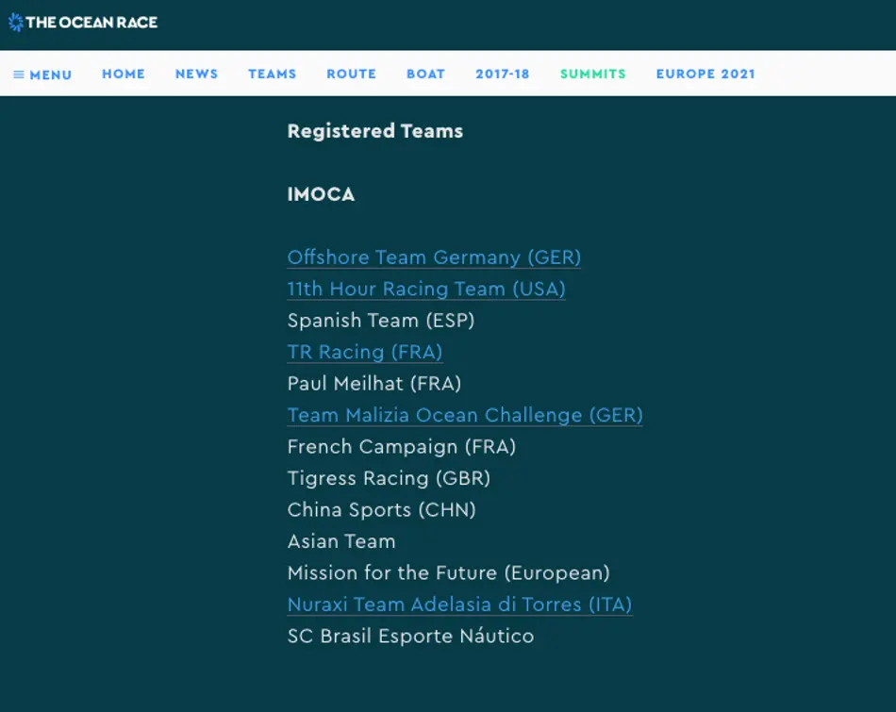This screenshot has height=712, width=896.
Task: Follow the 11th Hour Racing Team link
Action: click(x=426, y=289)
